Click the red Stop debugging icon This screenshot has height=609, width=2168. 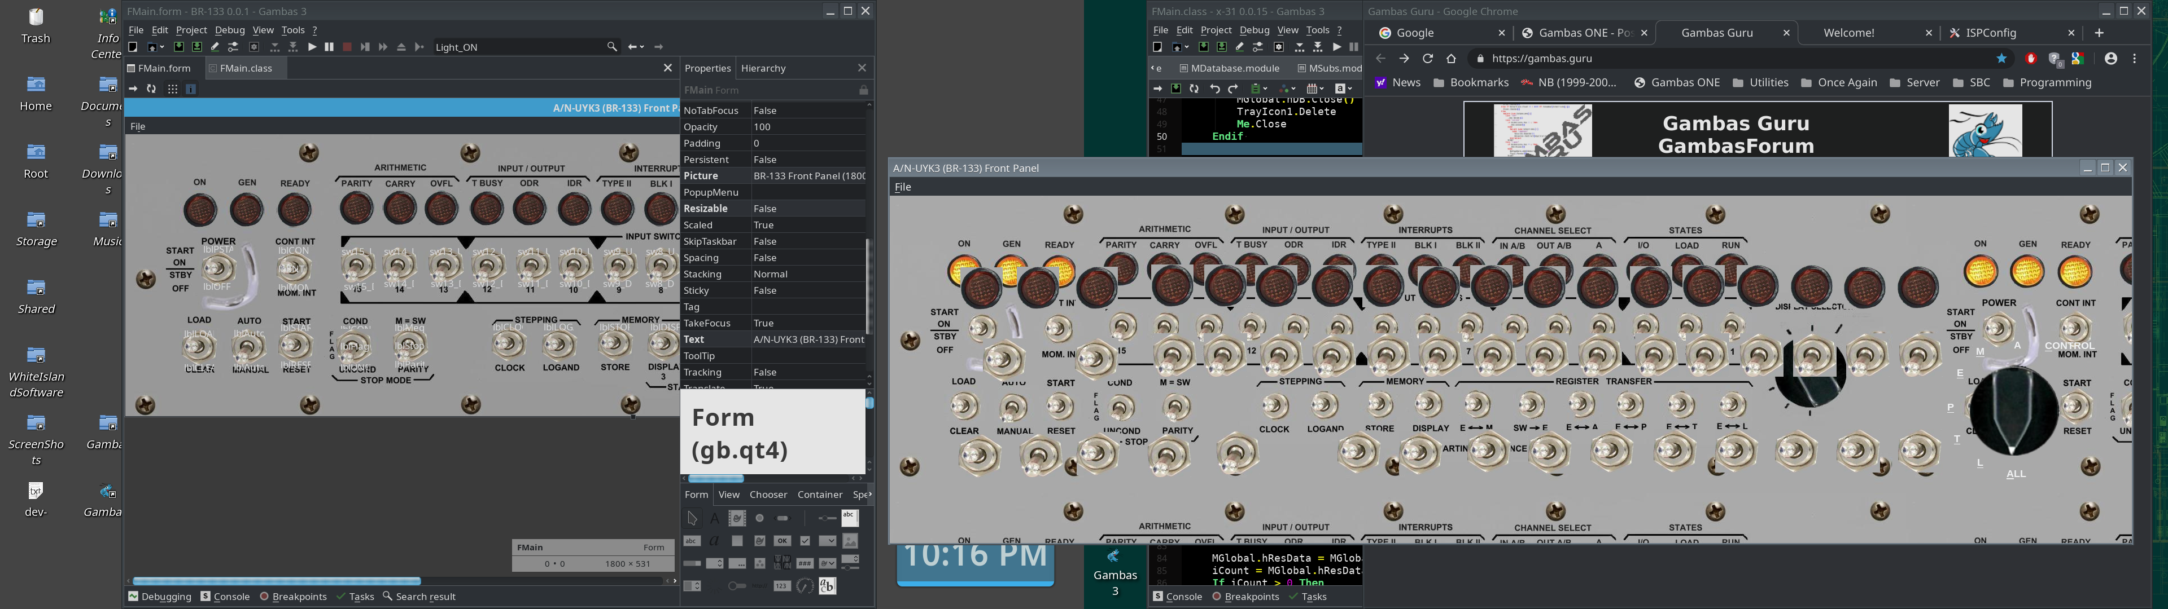click(347, 47)
